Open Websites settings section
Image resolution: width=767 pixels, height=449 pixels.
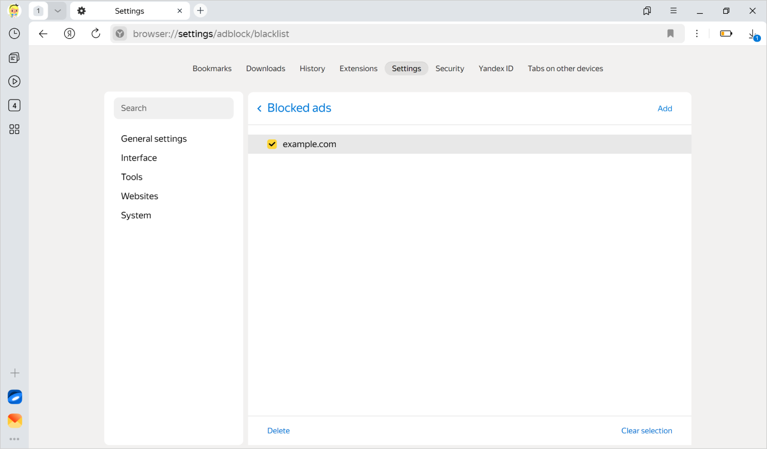(140, 196)
